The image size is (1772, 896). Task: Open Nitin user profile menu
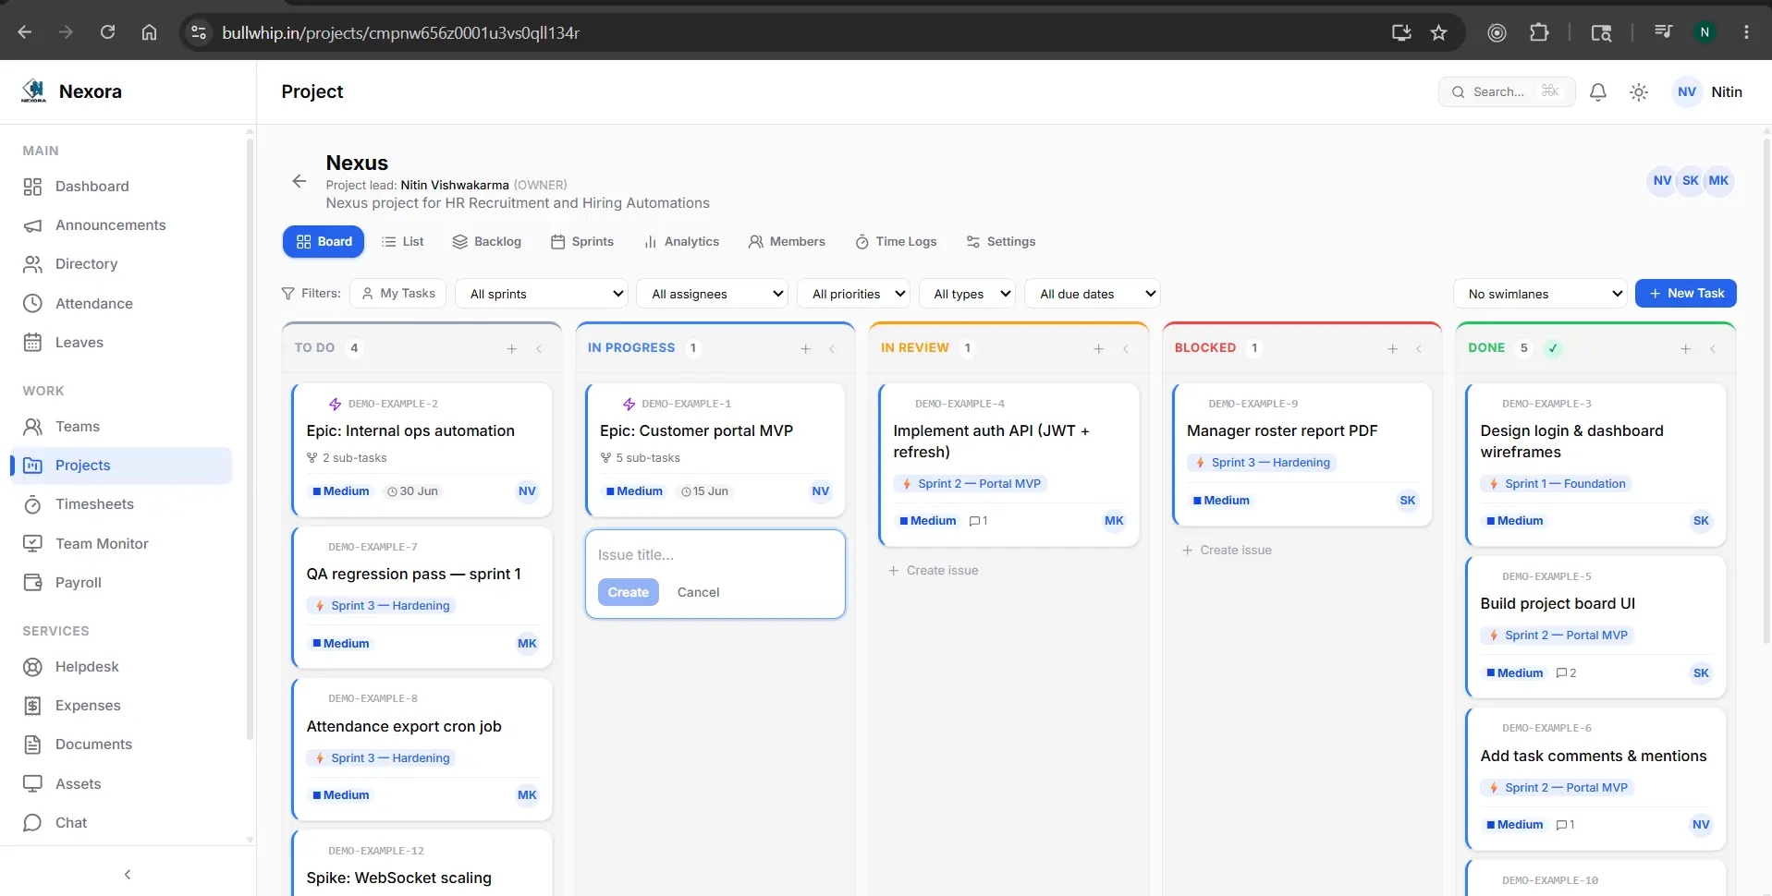pos(1708,92)
